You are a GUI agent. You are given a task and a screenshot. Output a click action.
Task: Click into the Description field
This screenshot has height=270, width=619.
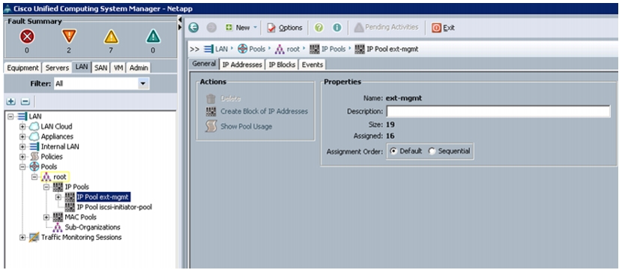point(498,112)
